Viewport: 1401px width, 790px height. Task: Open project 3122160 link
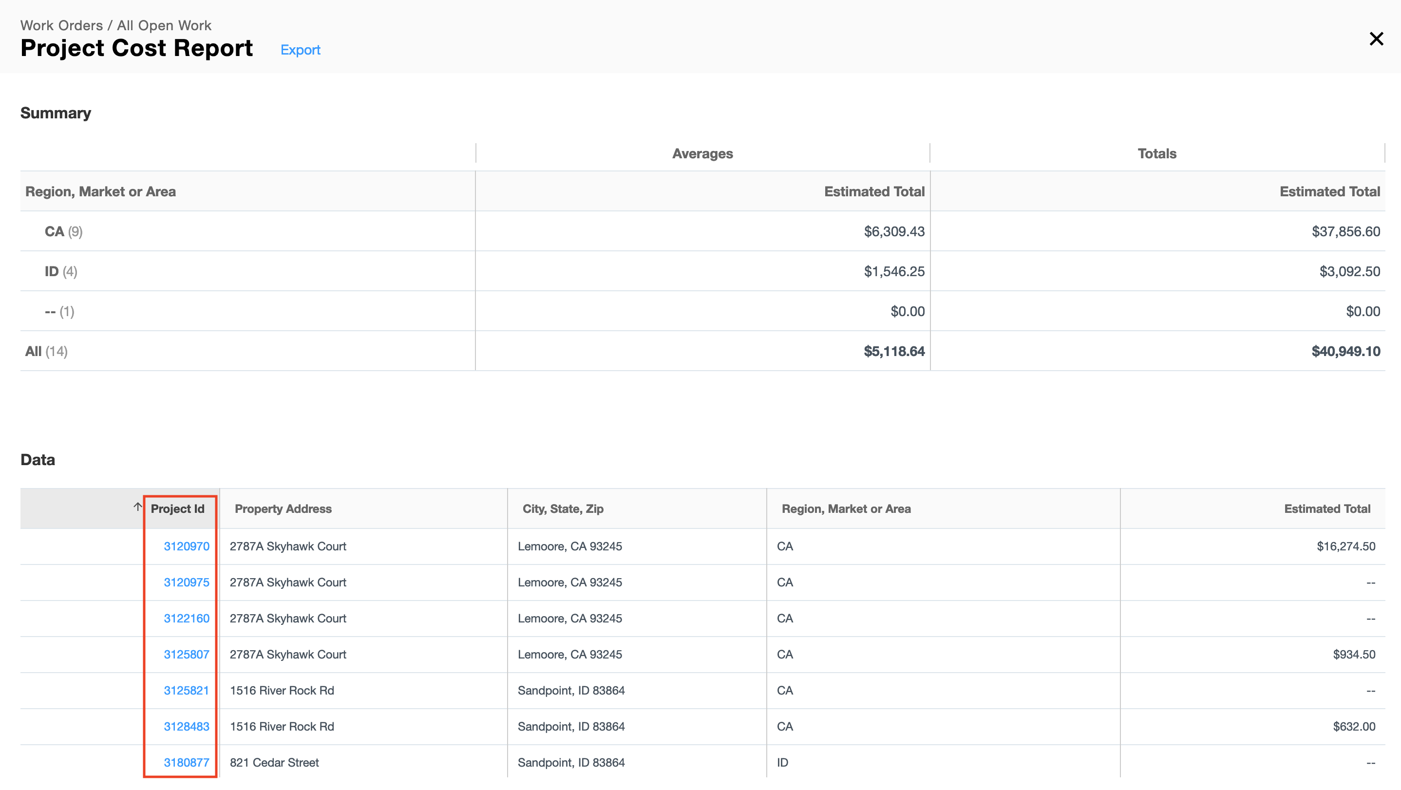[186, 618]
